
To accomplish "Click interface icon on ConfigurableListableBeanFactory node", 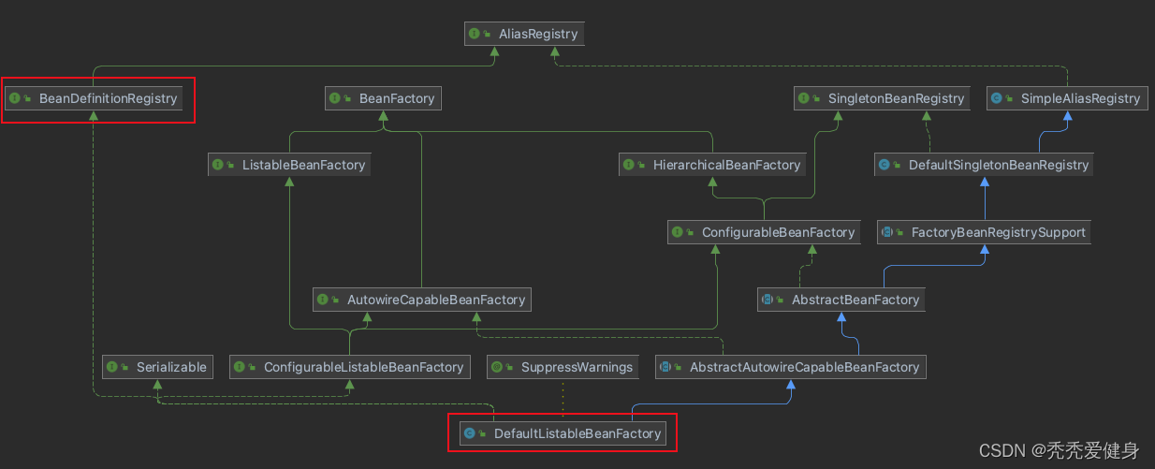I will coord(240,367).
